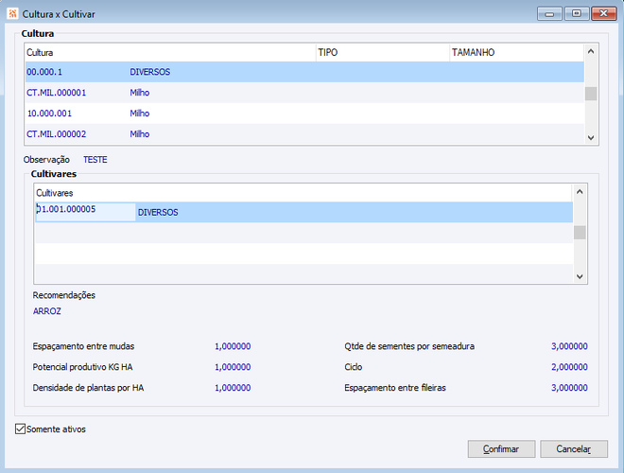This screenshot has width=624, height=473.
Task: Click the Ciclo label
Action: pyautogui.click(x=354, y=367)
